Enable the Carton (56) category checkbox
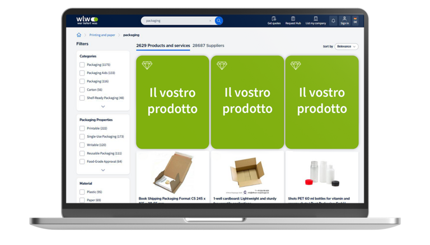Screen dimensions: 430x245 click(82, 89)
